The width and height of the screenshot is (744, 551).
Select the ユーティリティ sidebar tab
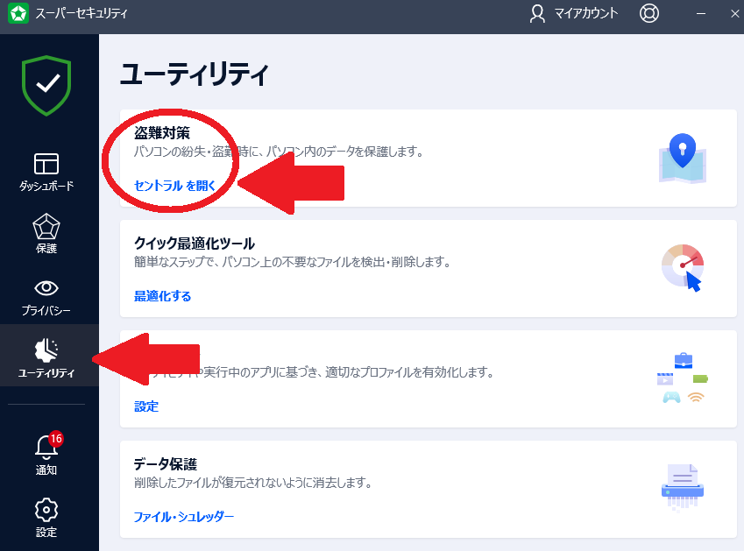[46, 358]
